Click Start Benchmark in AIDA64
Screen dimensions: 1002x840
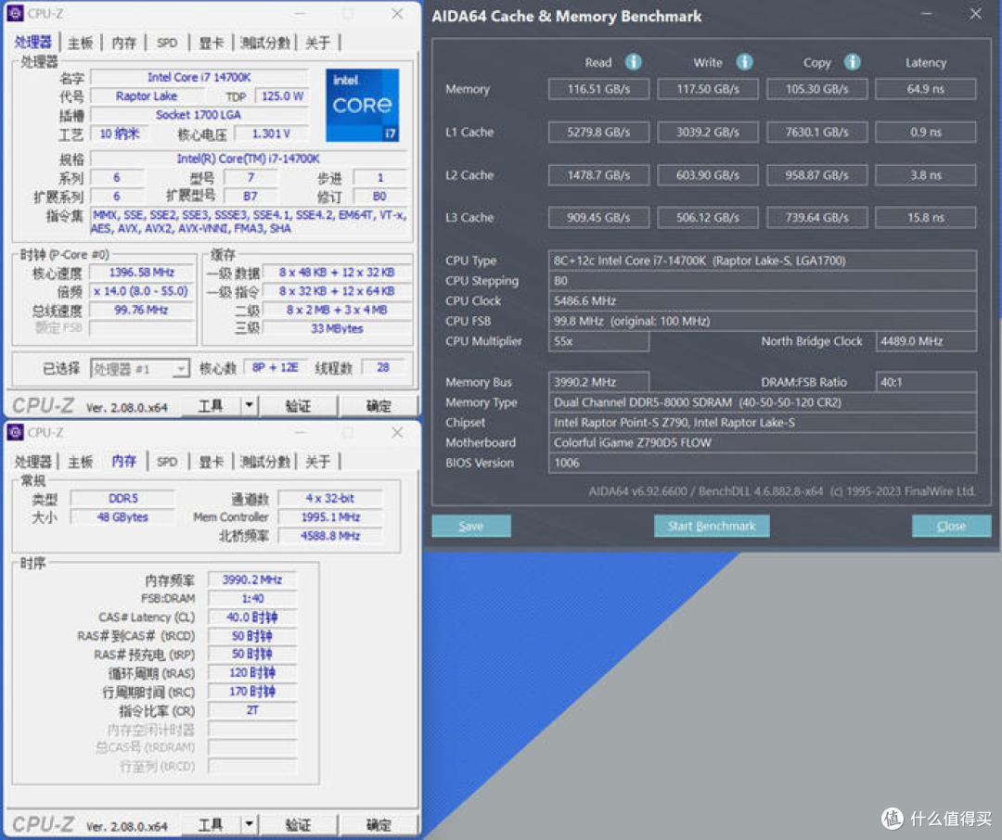click(x=712, y=526)
